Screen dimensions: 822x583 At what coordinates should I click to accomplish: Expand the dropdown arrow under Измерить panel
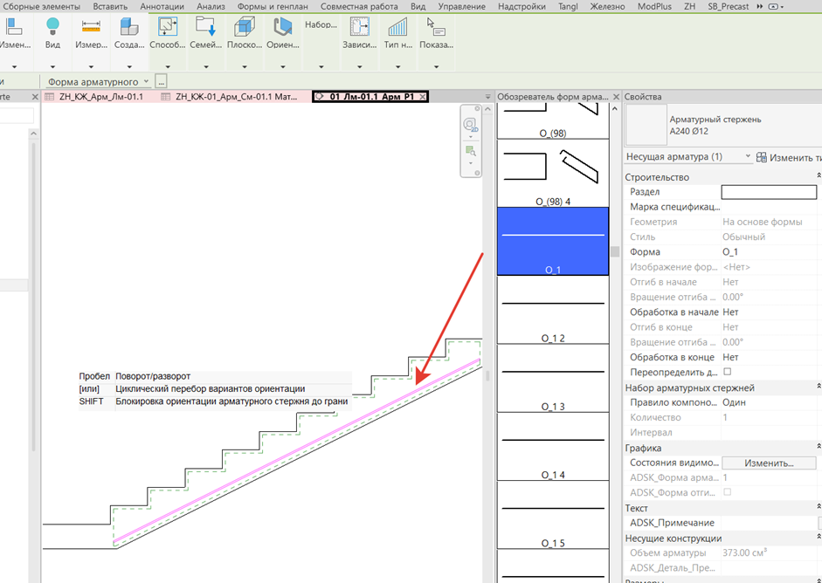(x=91, y=67)
